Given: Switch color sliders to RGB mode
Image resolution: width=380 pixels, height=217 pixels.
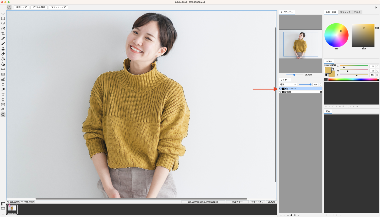Looking at the screenshot, I should coord(326,65).
